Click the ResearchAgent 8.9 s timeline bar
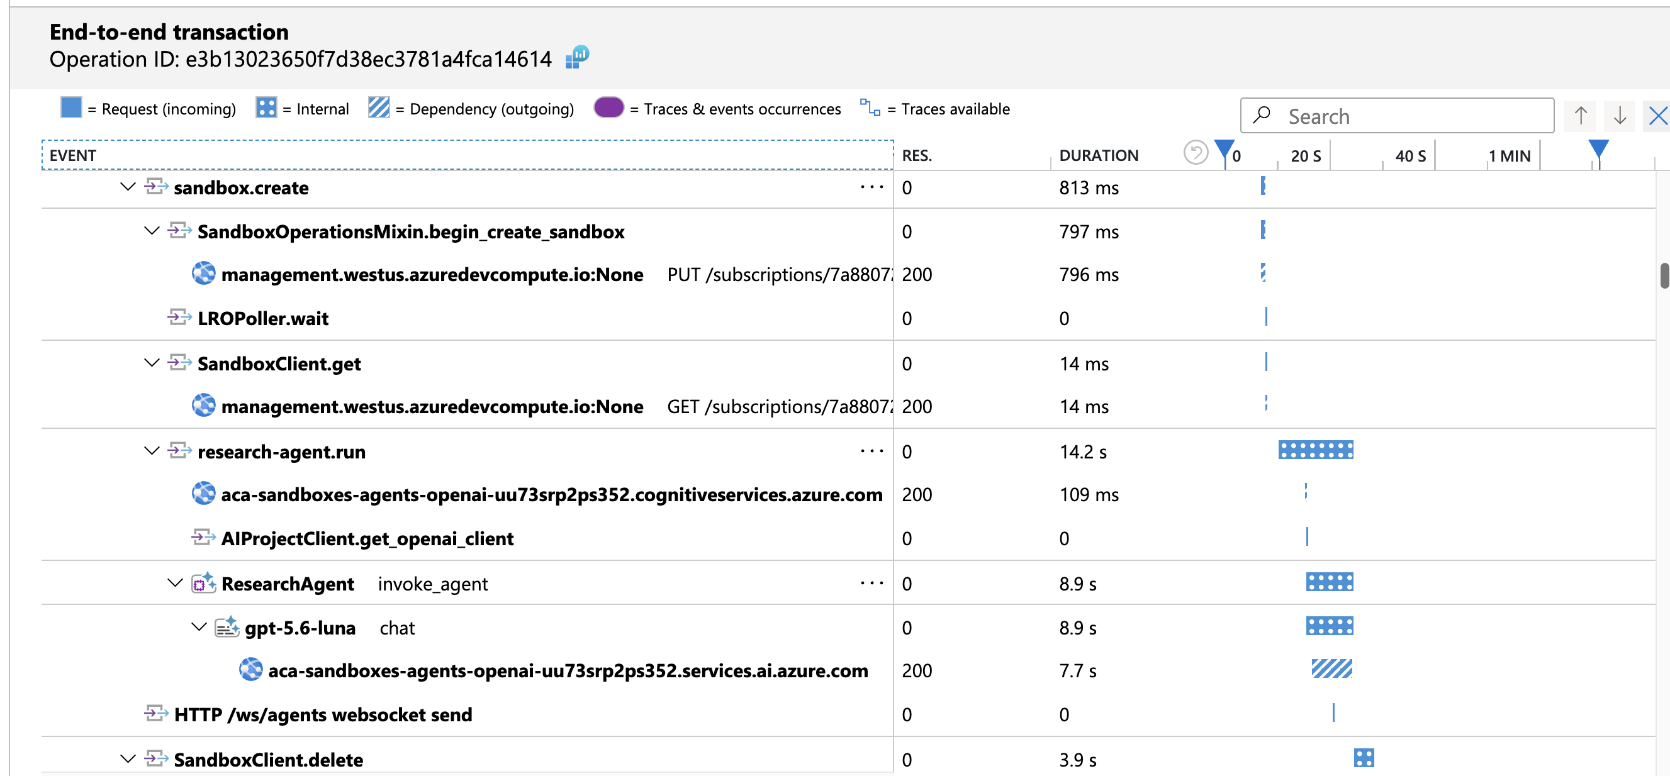The width and height of the screenshot is (1670, 776). tap(1329, 582)
